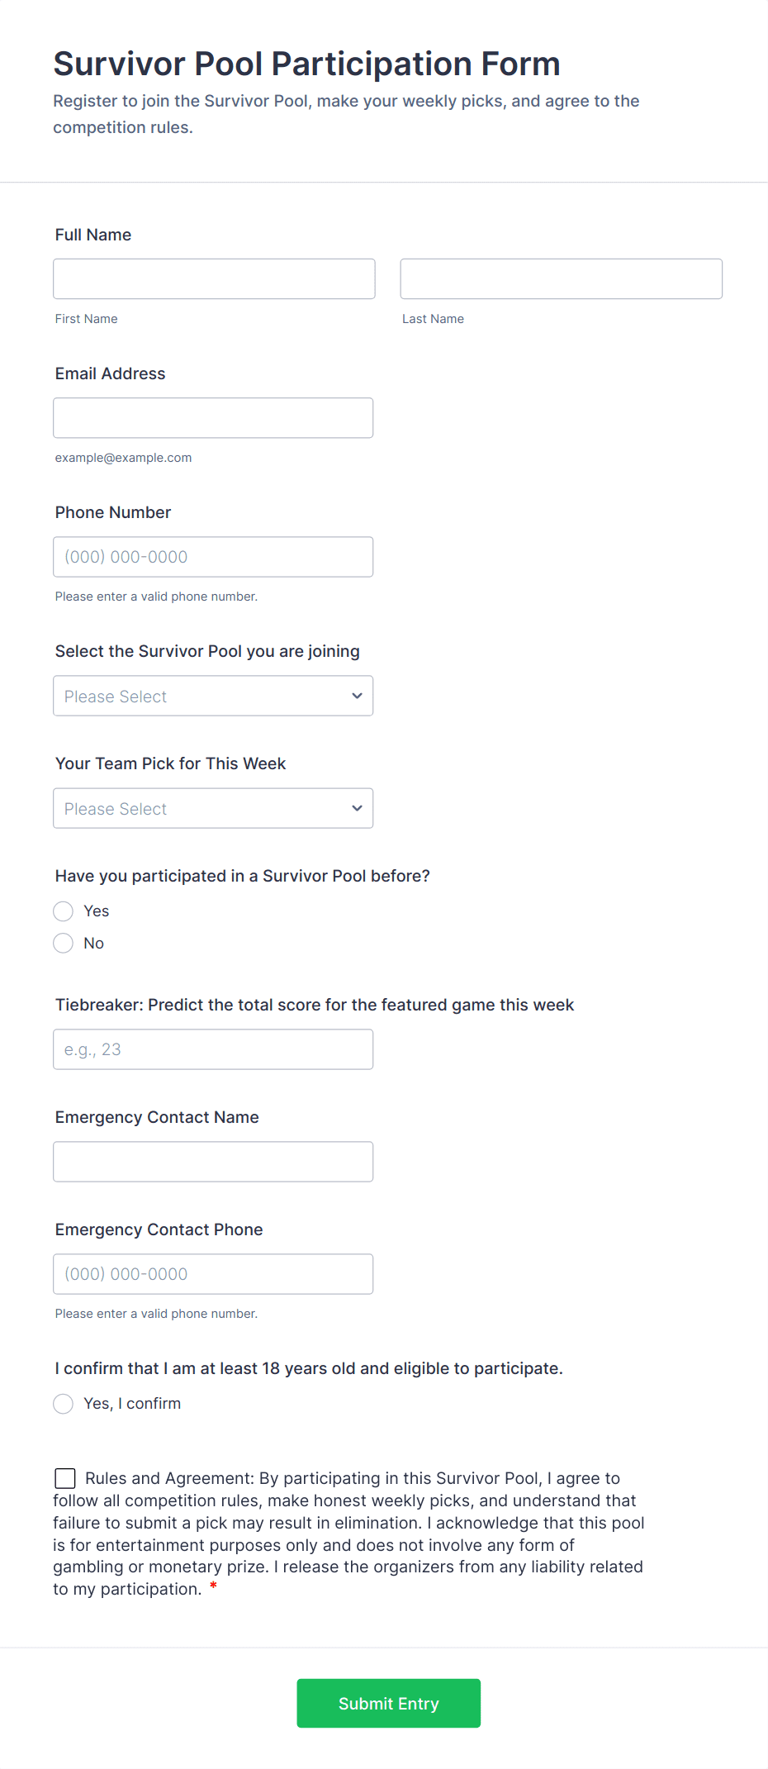Click the Rules and Agreement text paragraph
The image size is (768, 1769).
tap(347, 1534)
